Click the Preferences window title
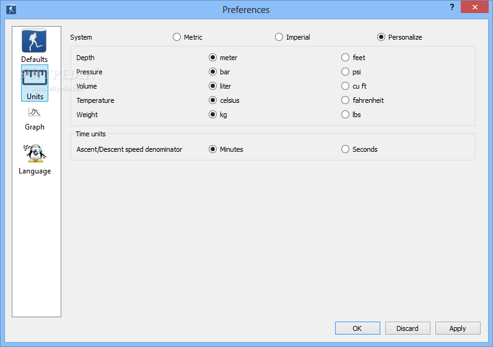This screenshot has width=493, height=347. point(246,10)
